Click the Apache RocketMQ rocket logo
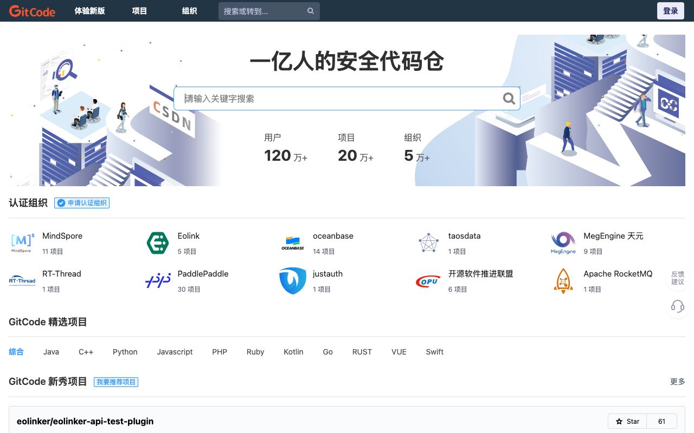The image size is (694, 433). 563,280
